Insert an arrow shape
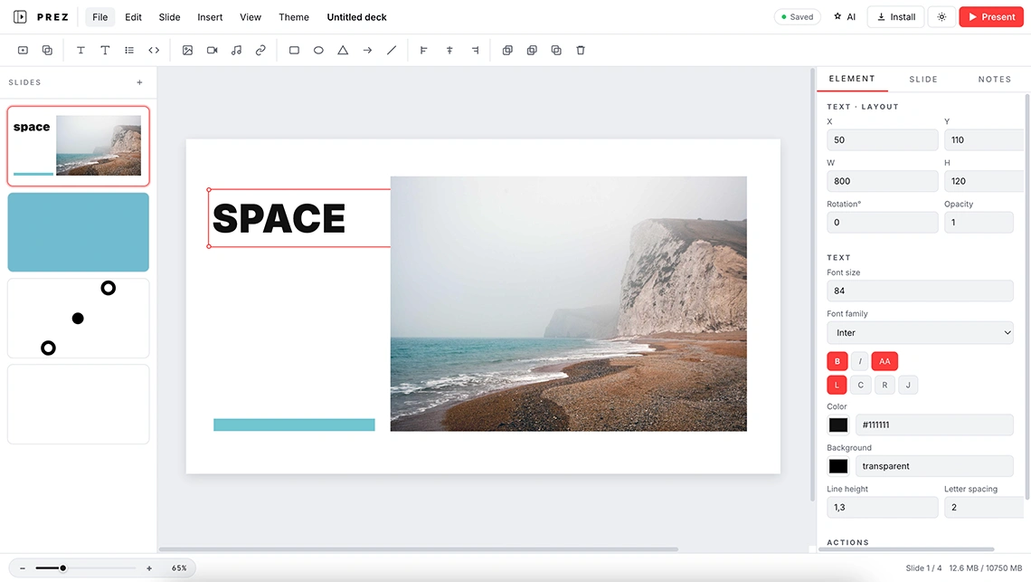Image resolution: width=1031 pixels, height=582 pixels. tap(367, 50)
